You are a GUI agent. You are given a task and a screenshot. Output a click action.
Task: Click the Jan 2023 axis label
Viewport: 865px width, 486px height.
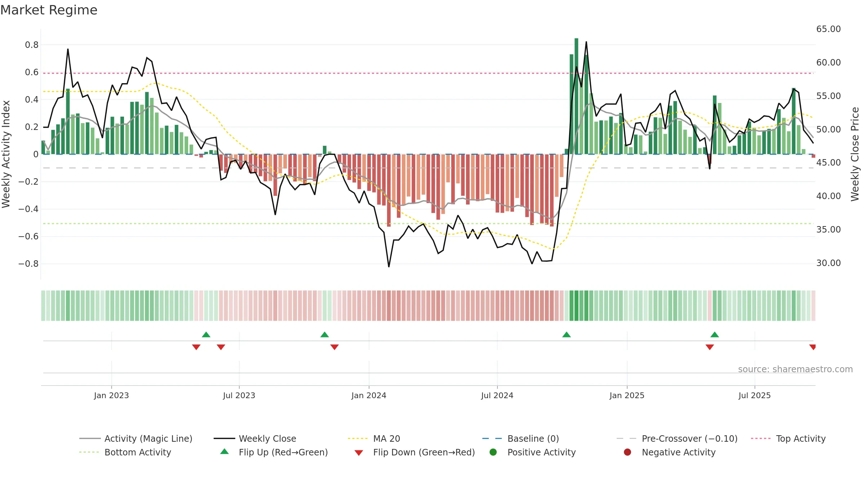click(x=111, y=395)
